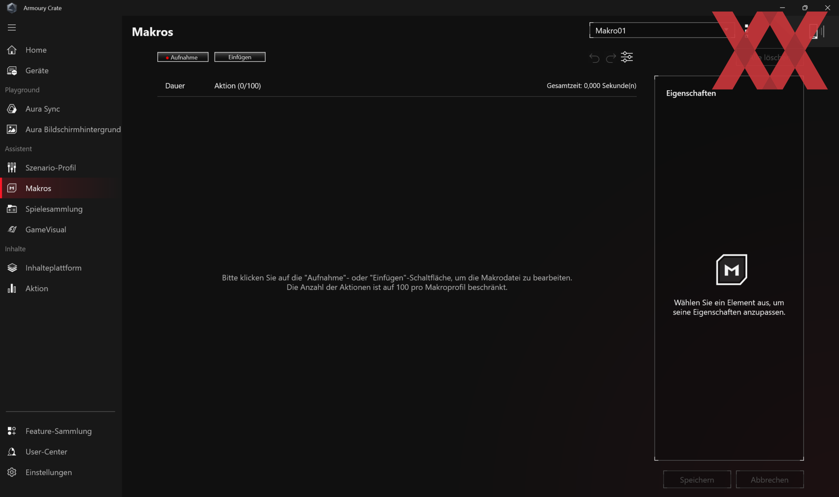Click the Abbrechen button
839x497 pixels.
click(x=770, y=480)
